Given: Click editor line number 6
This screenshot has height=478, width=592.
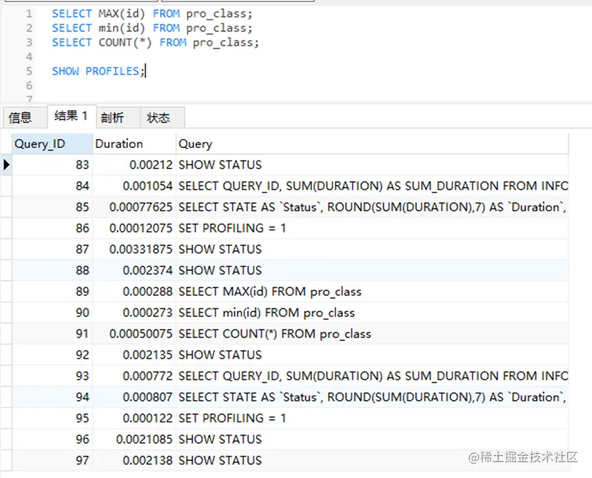Looking at the screenshot, I should point(29,86).
